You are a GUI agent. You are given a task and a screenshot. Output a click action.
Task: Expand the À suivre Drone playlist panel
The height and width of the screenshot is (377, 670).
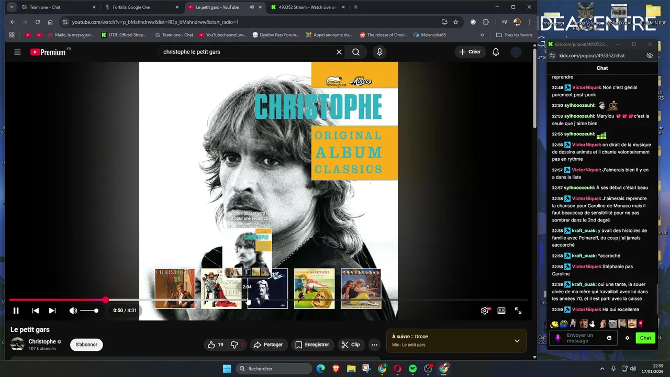click(x=517, y=341)
